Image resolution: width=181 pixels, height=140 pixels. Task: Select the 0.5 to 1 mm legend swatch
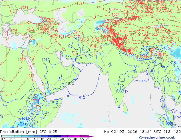pos(11,136)
